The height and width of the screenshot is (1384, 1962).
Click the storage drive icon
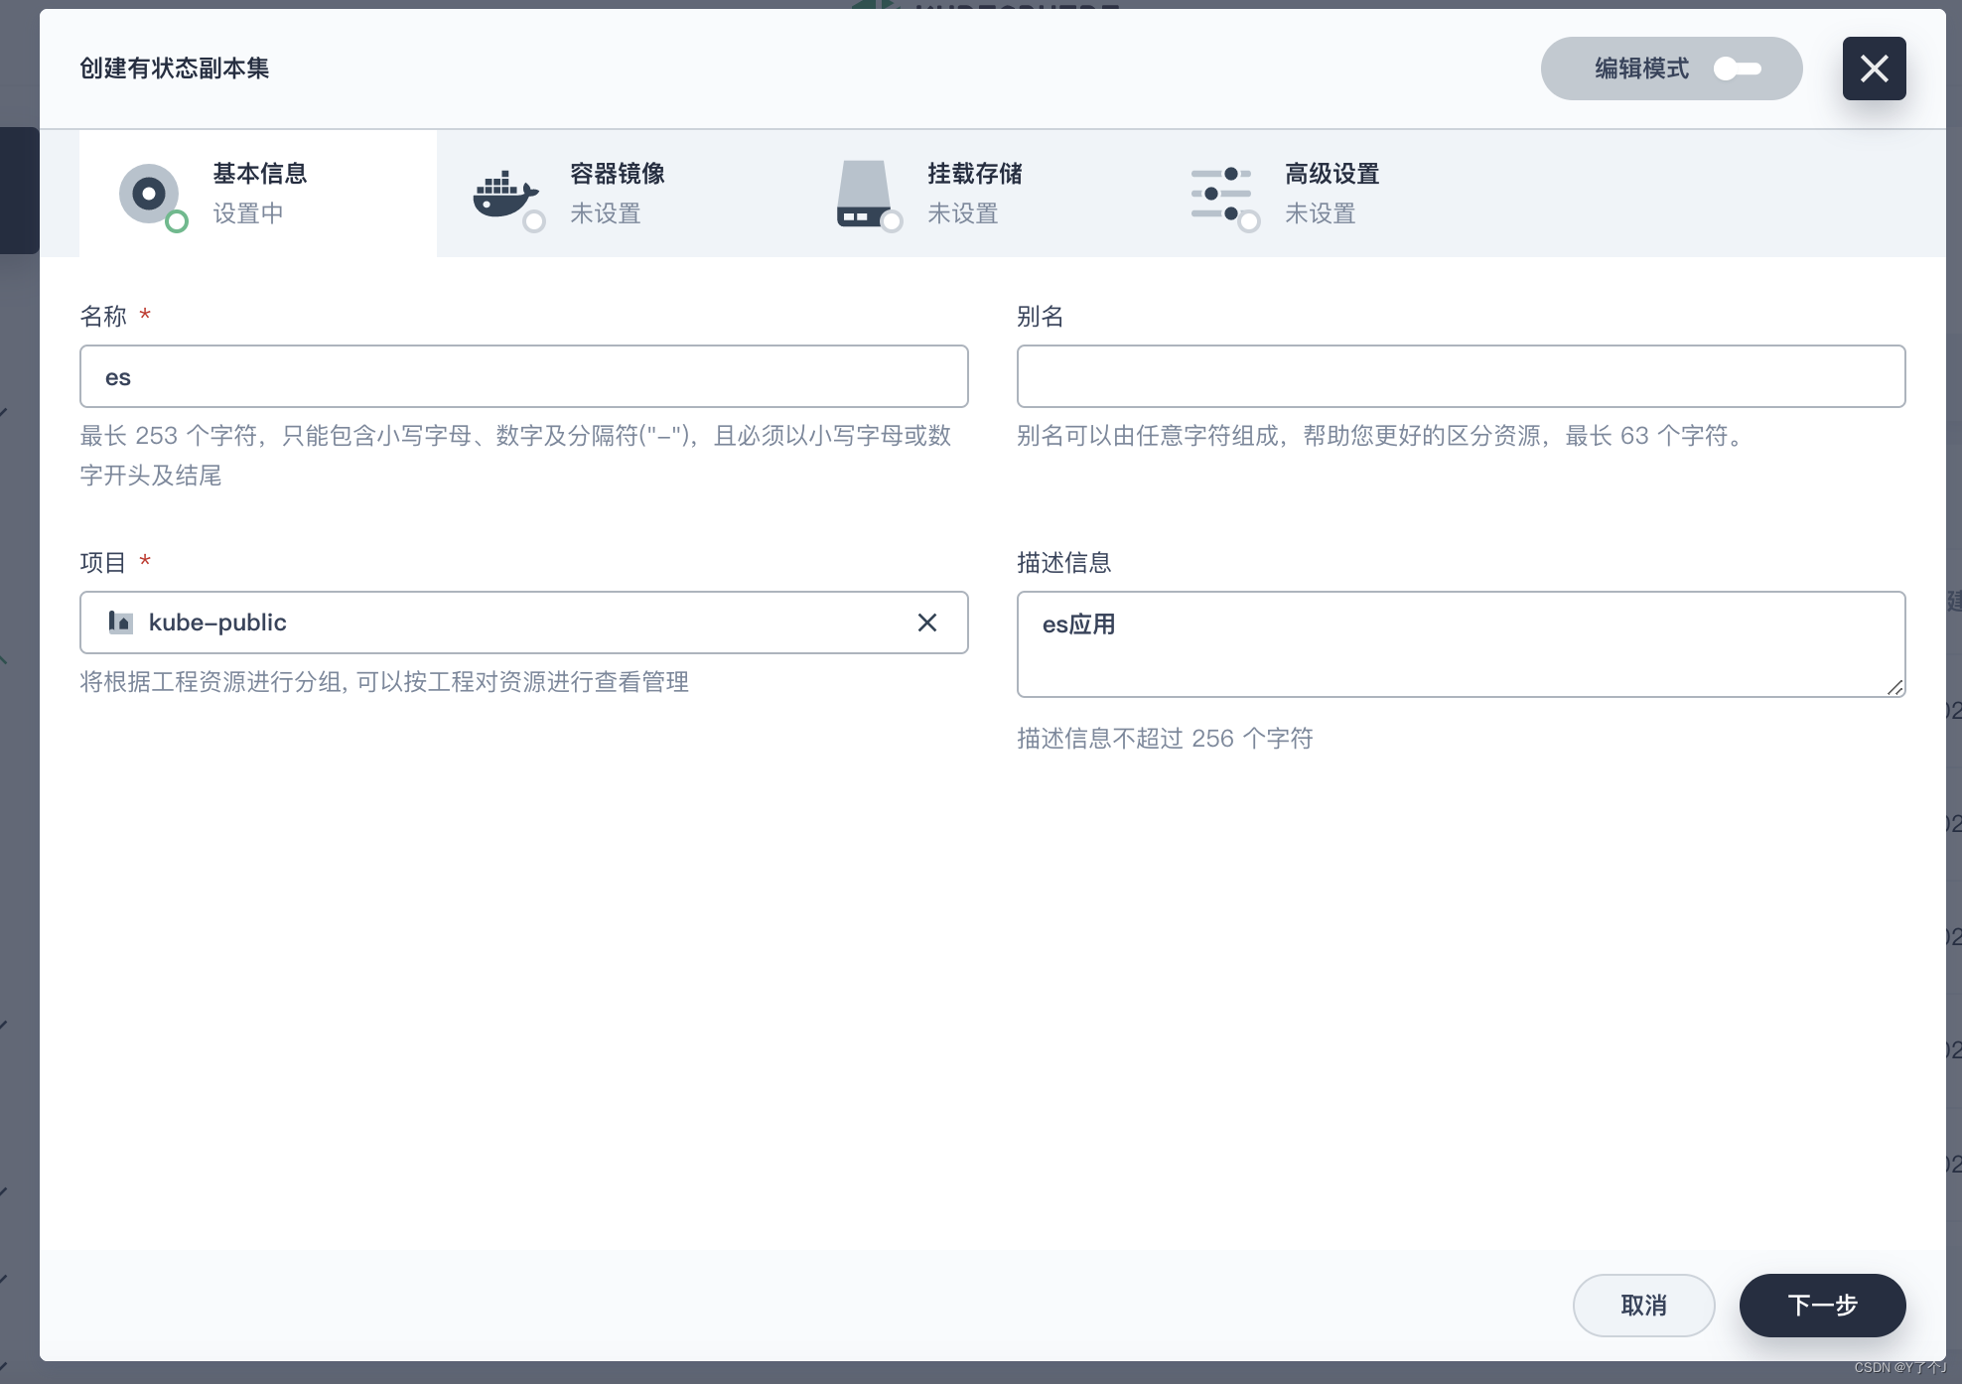[x=863, y=194]
